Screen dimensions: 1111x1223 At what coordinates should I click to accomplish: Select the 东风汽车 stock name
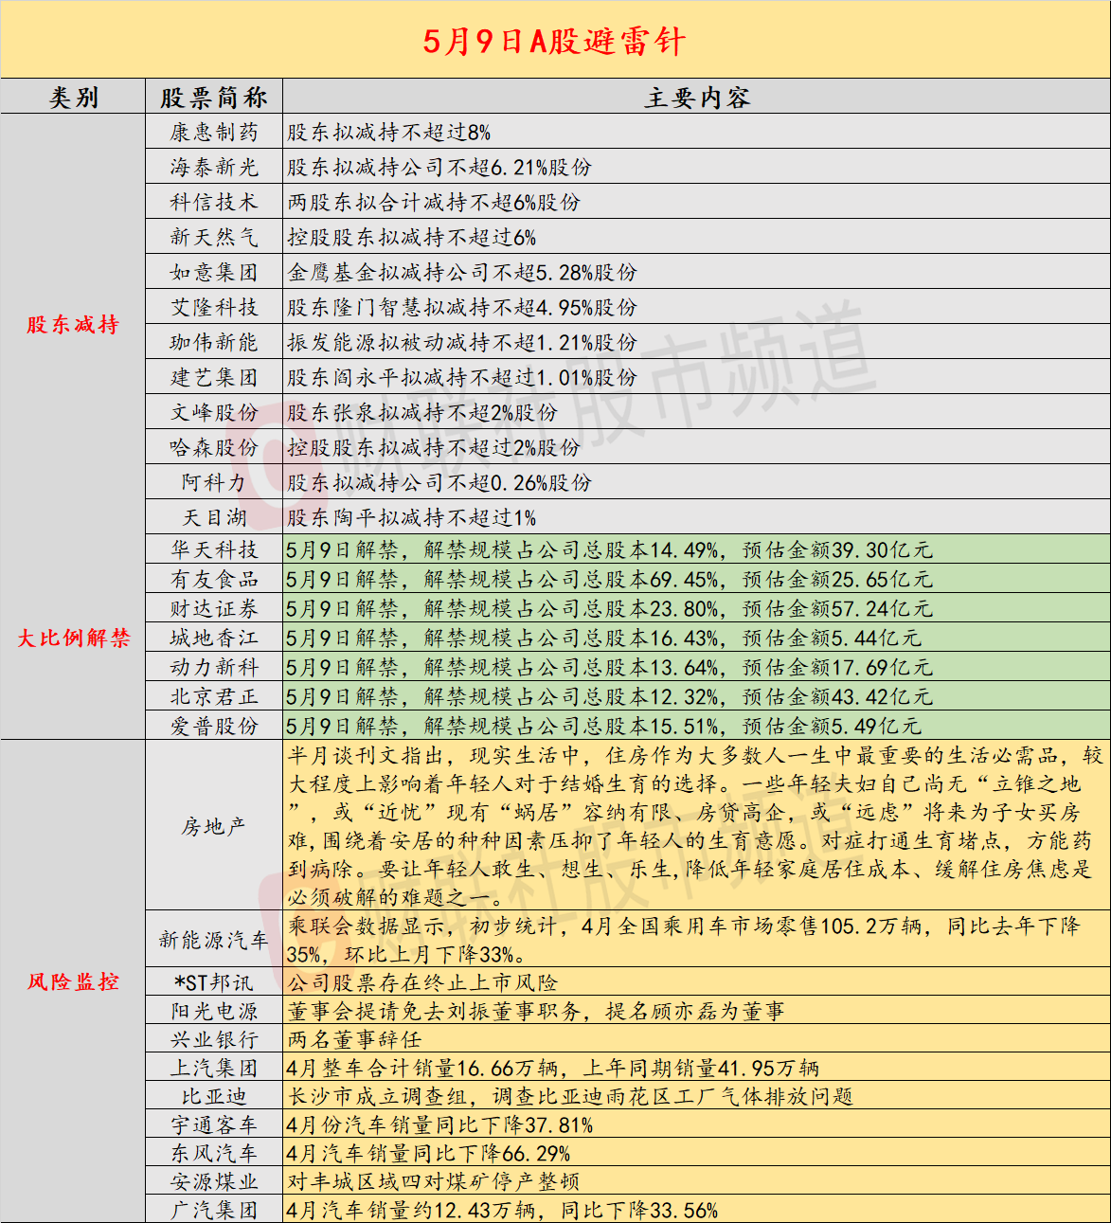[x=214, y=1153]
